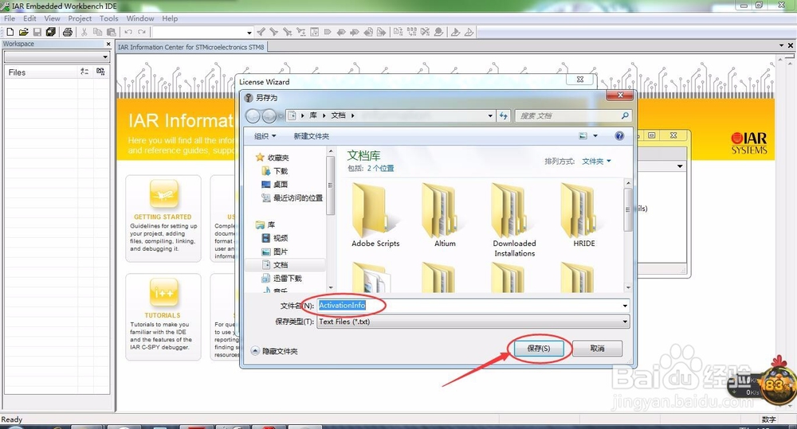Image resolution: width=797 pixels, height=429 pixels.
Task: Click the search documents field
Action: 573,115
